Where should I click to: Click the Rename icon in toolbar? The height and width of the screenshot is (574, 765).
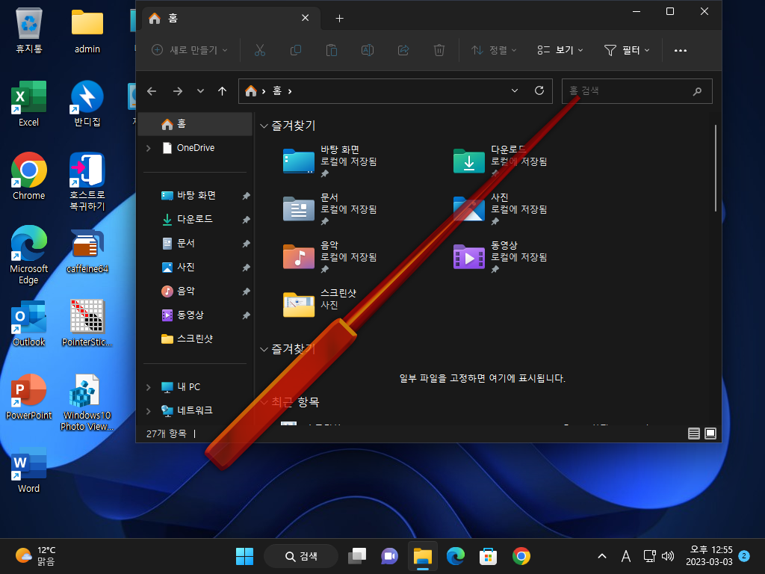(368, 50)
